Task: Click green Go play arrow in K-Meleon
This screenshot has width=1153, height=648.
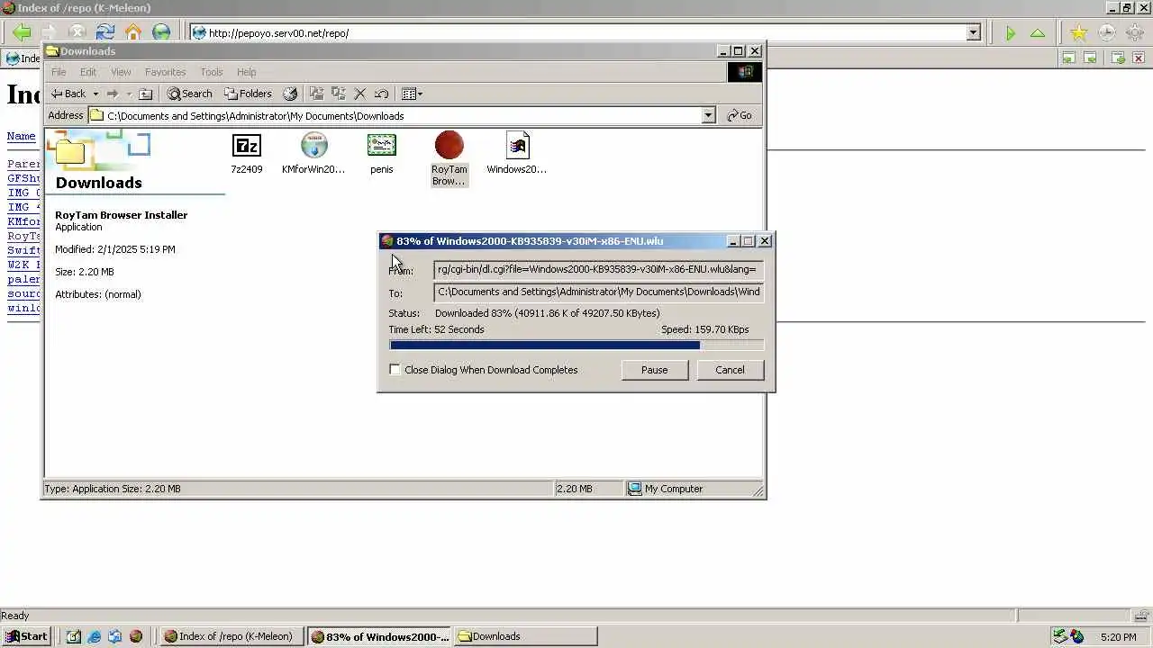Action: tap(1010, 33)
